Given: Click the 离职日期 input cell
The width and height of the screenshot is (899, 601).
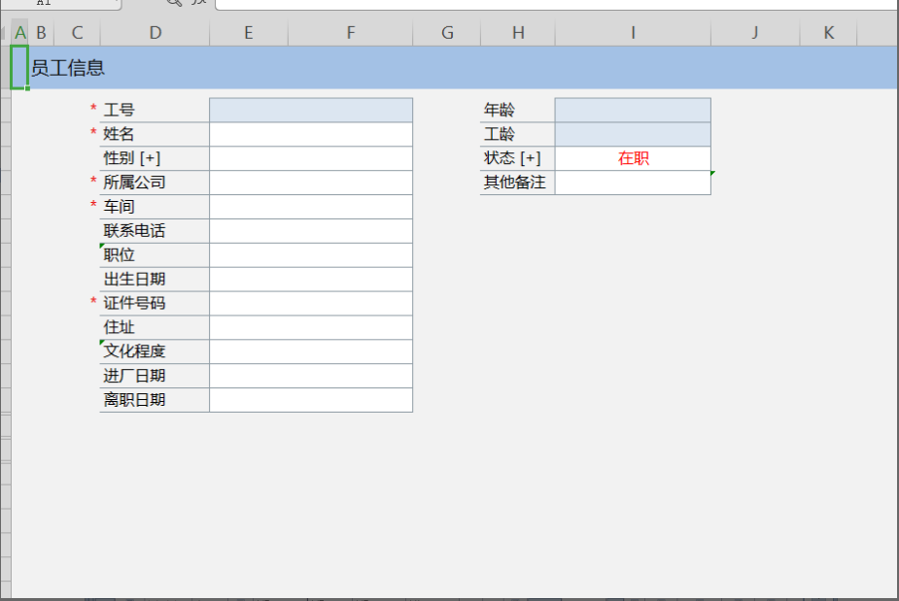Looking at the screenshot, I should click(x=311, y=400).
